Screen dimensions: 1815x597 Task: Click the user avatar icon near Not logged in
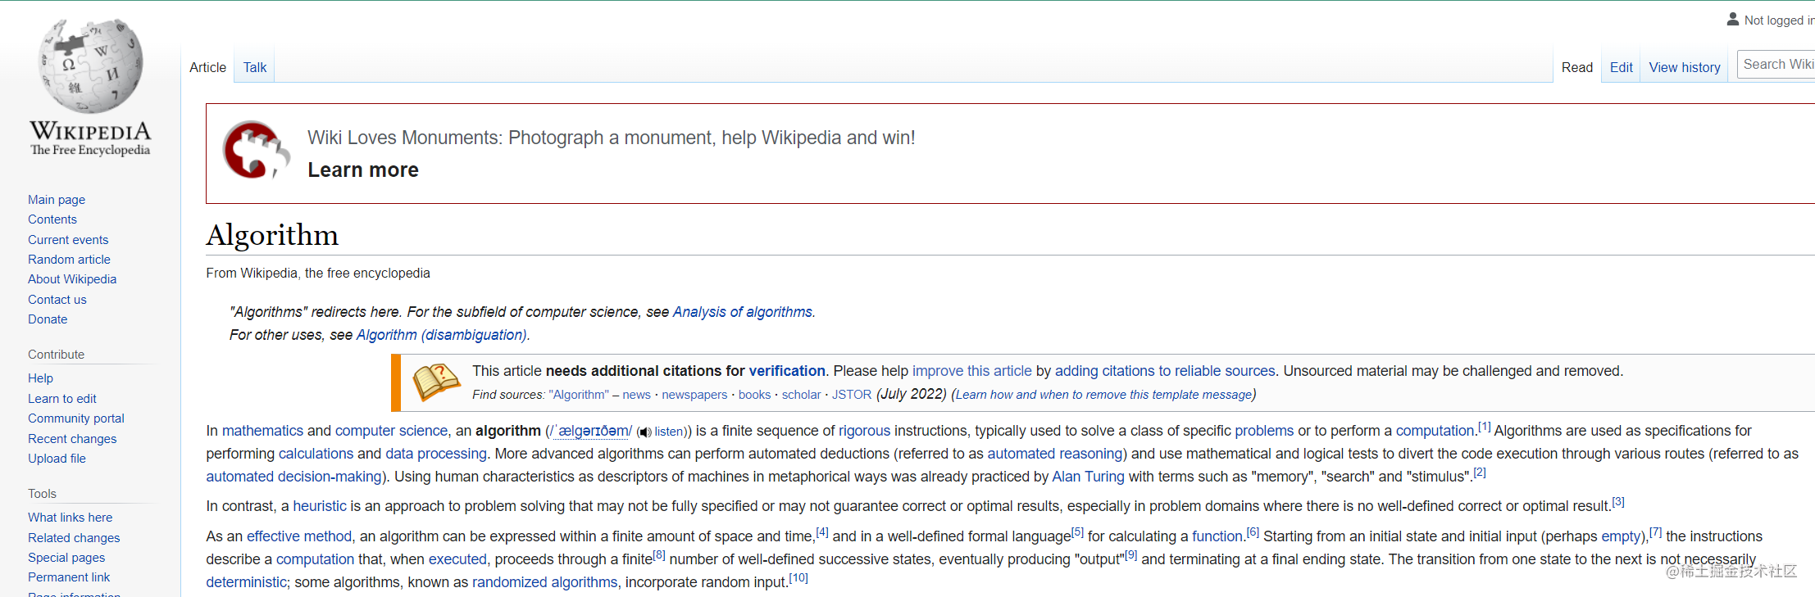pyautogui.click(x=1732, y=19)
